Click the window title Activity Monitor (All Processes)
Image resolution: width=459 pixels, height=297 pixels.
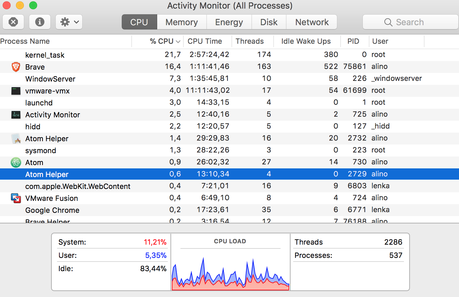coord(230,6)
